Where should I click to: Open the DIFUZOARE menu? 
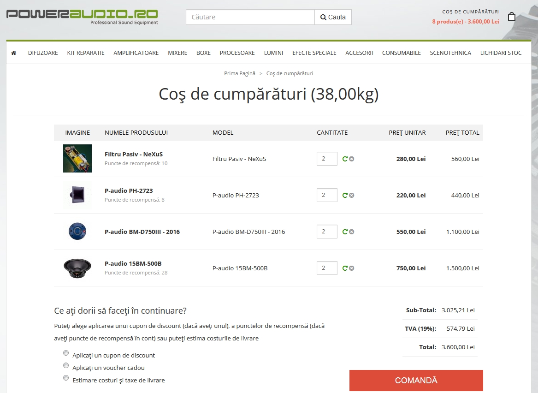click(43, 53)
